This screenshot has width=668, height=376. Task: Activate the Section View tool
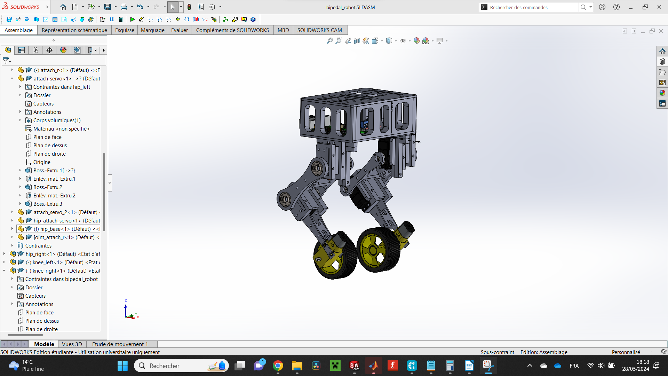click(x=357, y=41)
